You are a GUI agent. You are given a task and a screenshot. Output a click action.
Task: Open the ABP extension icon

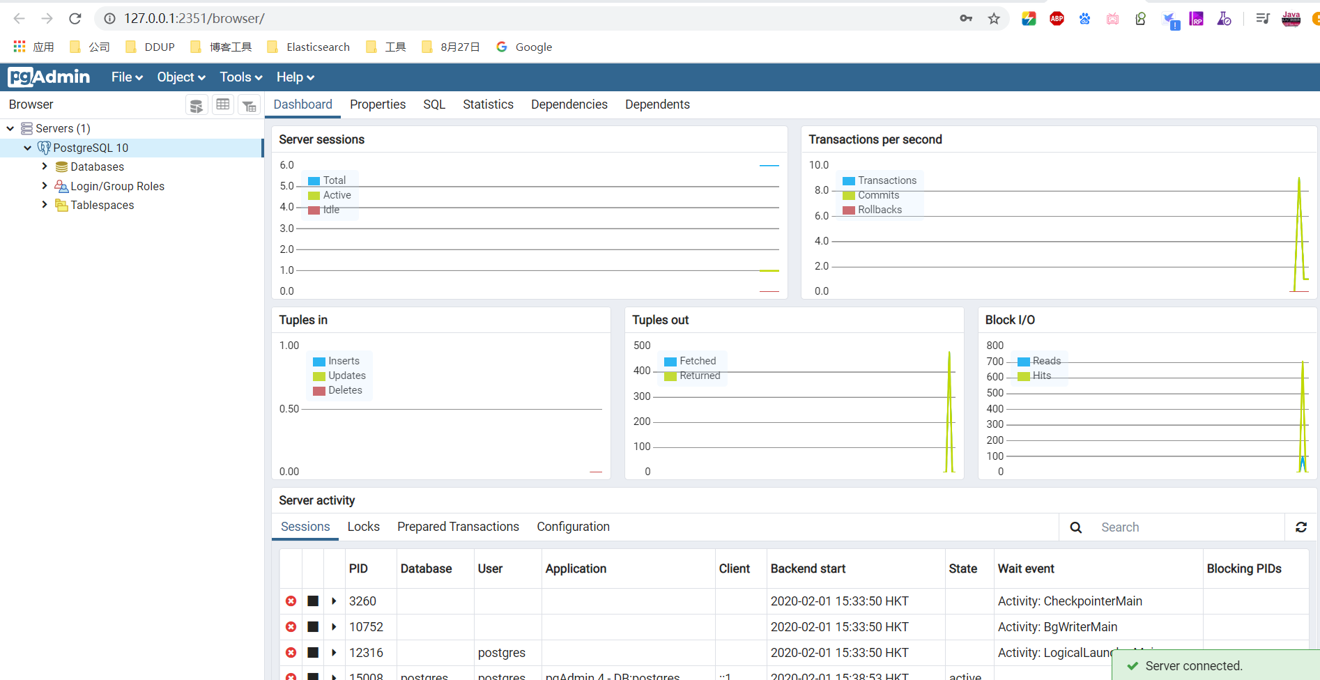tap(1057, 19)
